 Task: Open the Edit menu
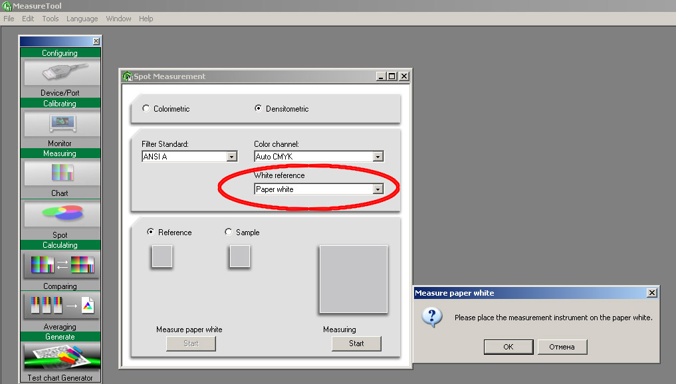coord(28,19)
